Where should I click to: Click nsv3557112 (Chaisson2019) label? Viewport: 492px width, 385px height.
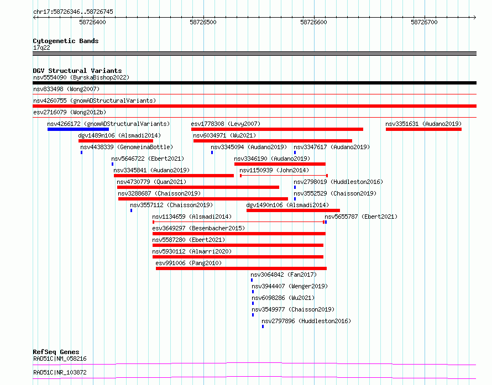coord(171,205)
